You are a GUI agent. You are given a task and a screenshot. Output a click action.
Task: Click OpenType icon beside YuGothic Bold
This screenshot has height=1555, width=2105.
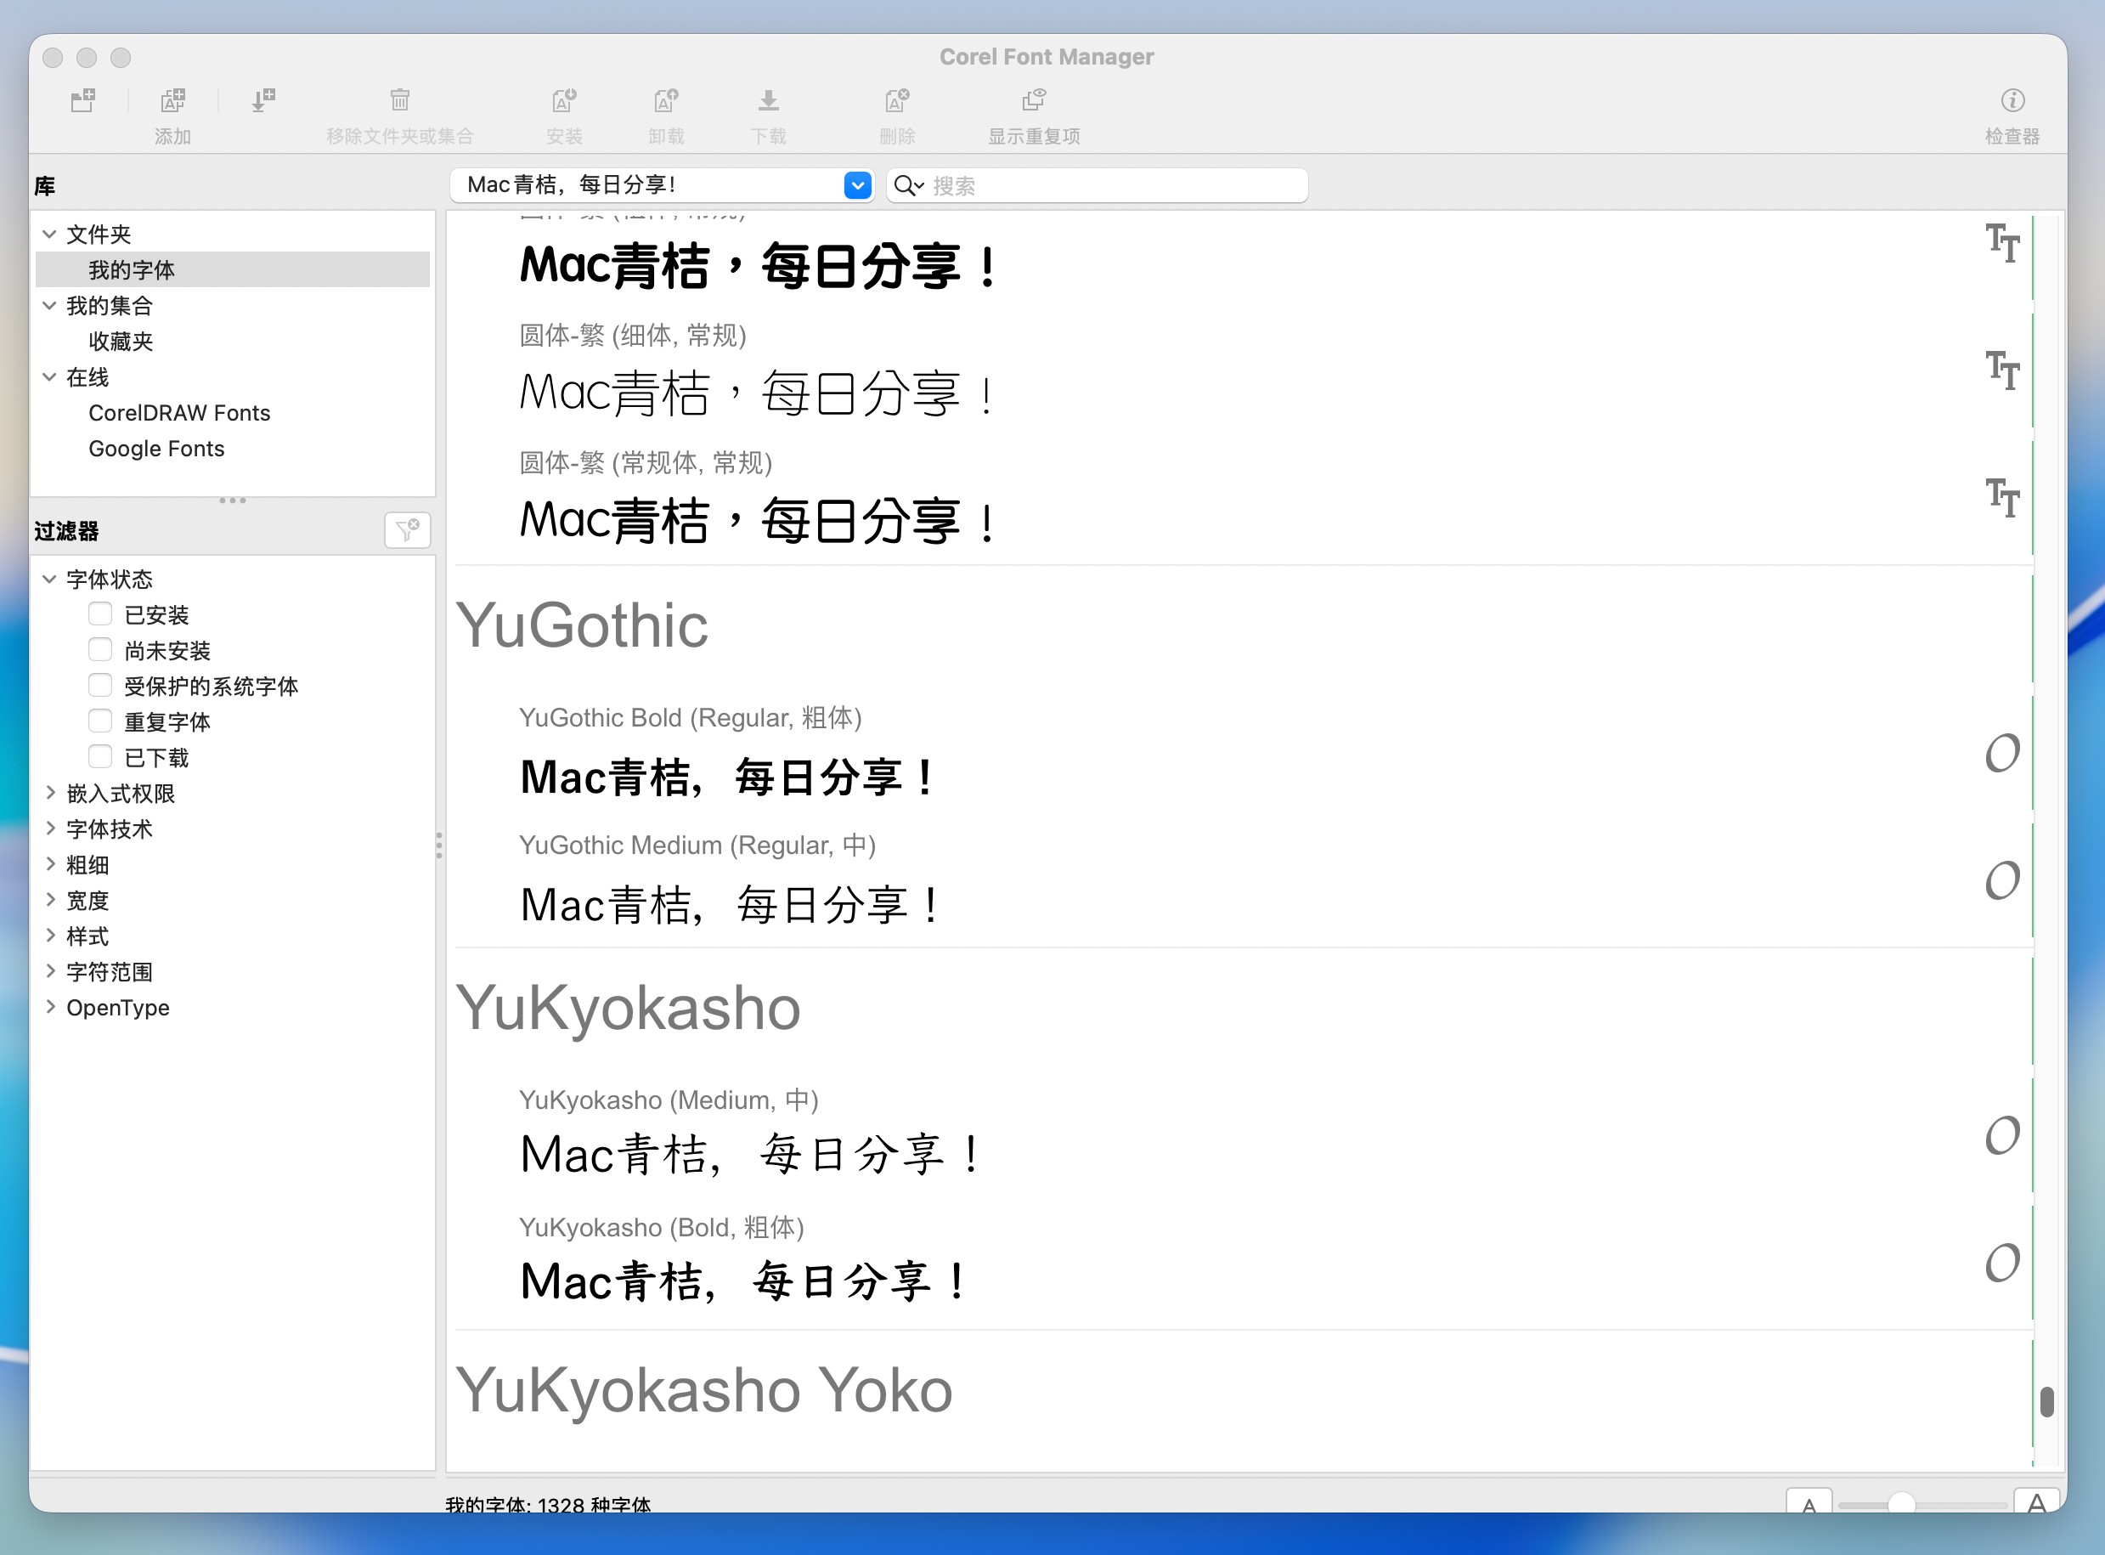(2001, 753)
